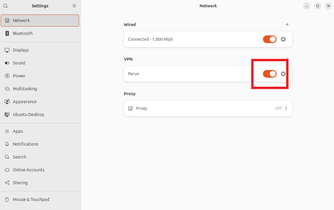Open the Proxy Off chevron
This screenshot has width=334, height=210.
pos(285,108)
